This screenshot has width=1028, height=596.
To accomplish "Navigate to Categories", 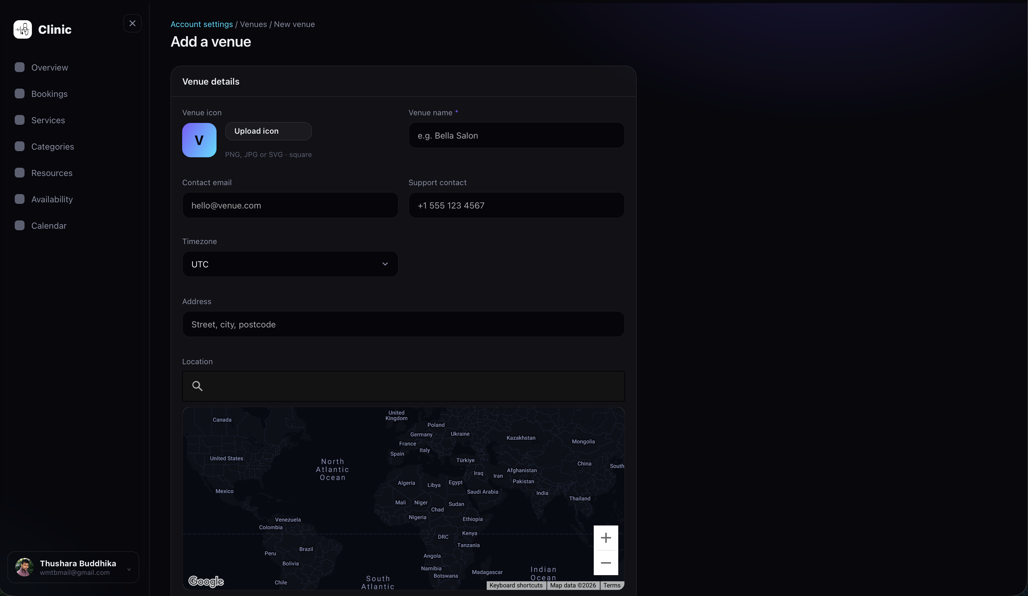I will (53, 147).
